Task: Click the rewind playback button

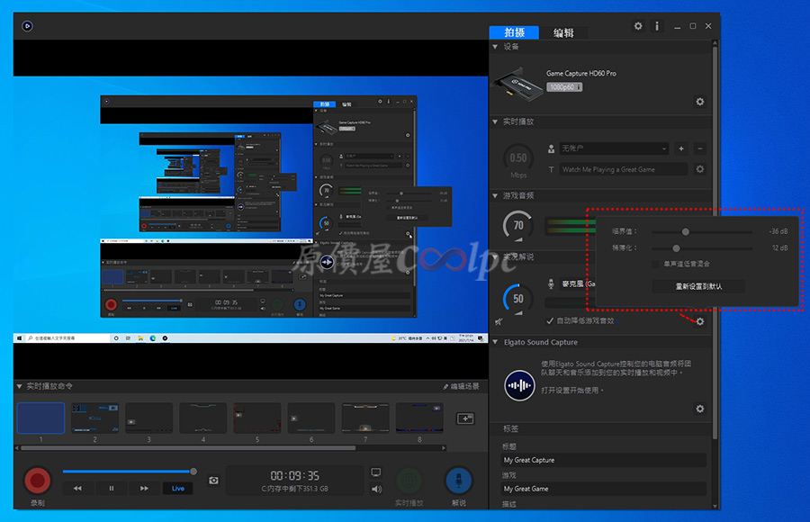Action: (x=77, y=489)
